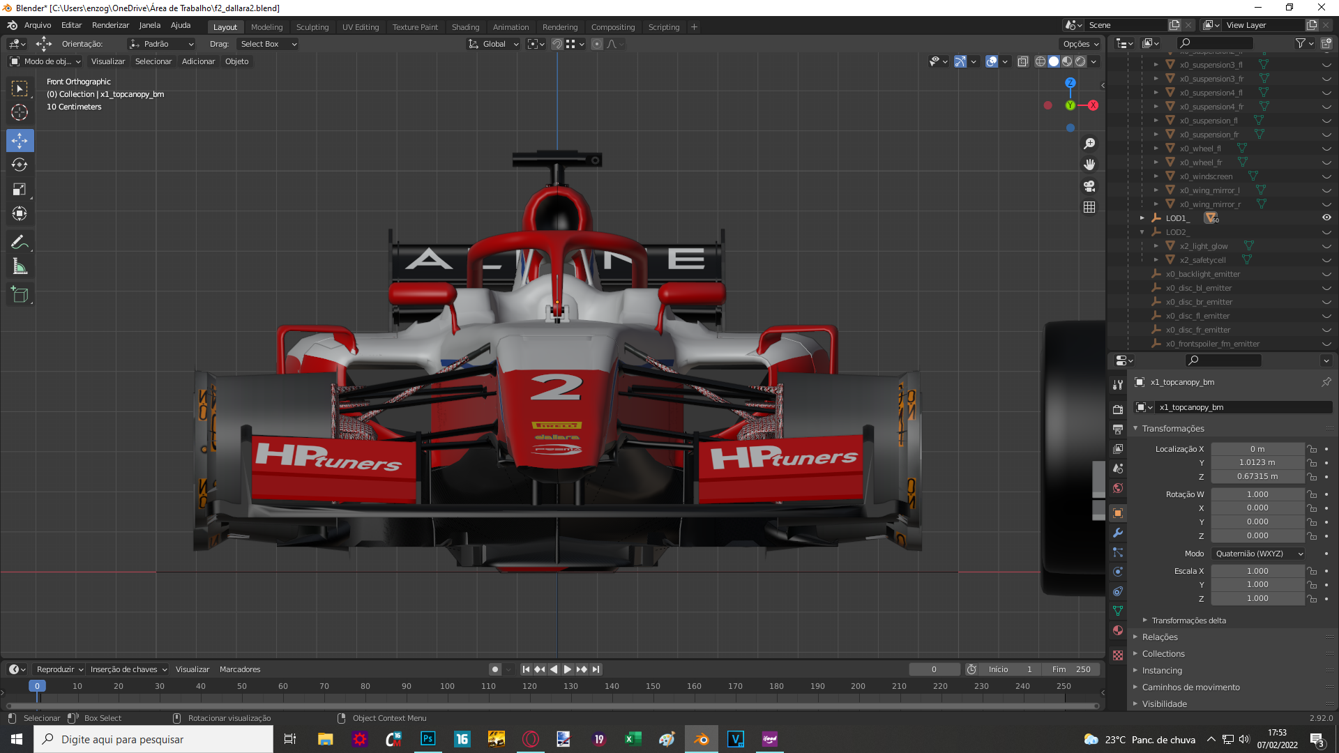Jump to the timeline start frame
Viewport: 1339px width, 753px height.
(527, 669)
